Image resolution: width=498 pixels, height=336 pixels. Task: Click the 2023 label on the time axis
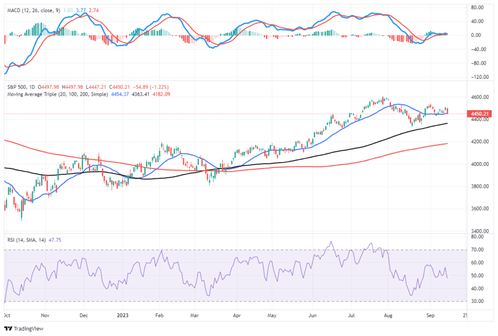[x=122, y=315]
